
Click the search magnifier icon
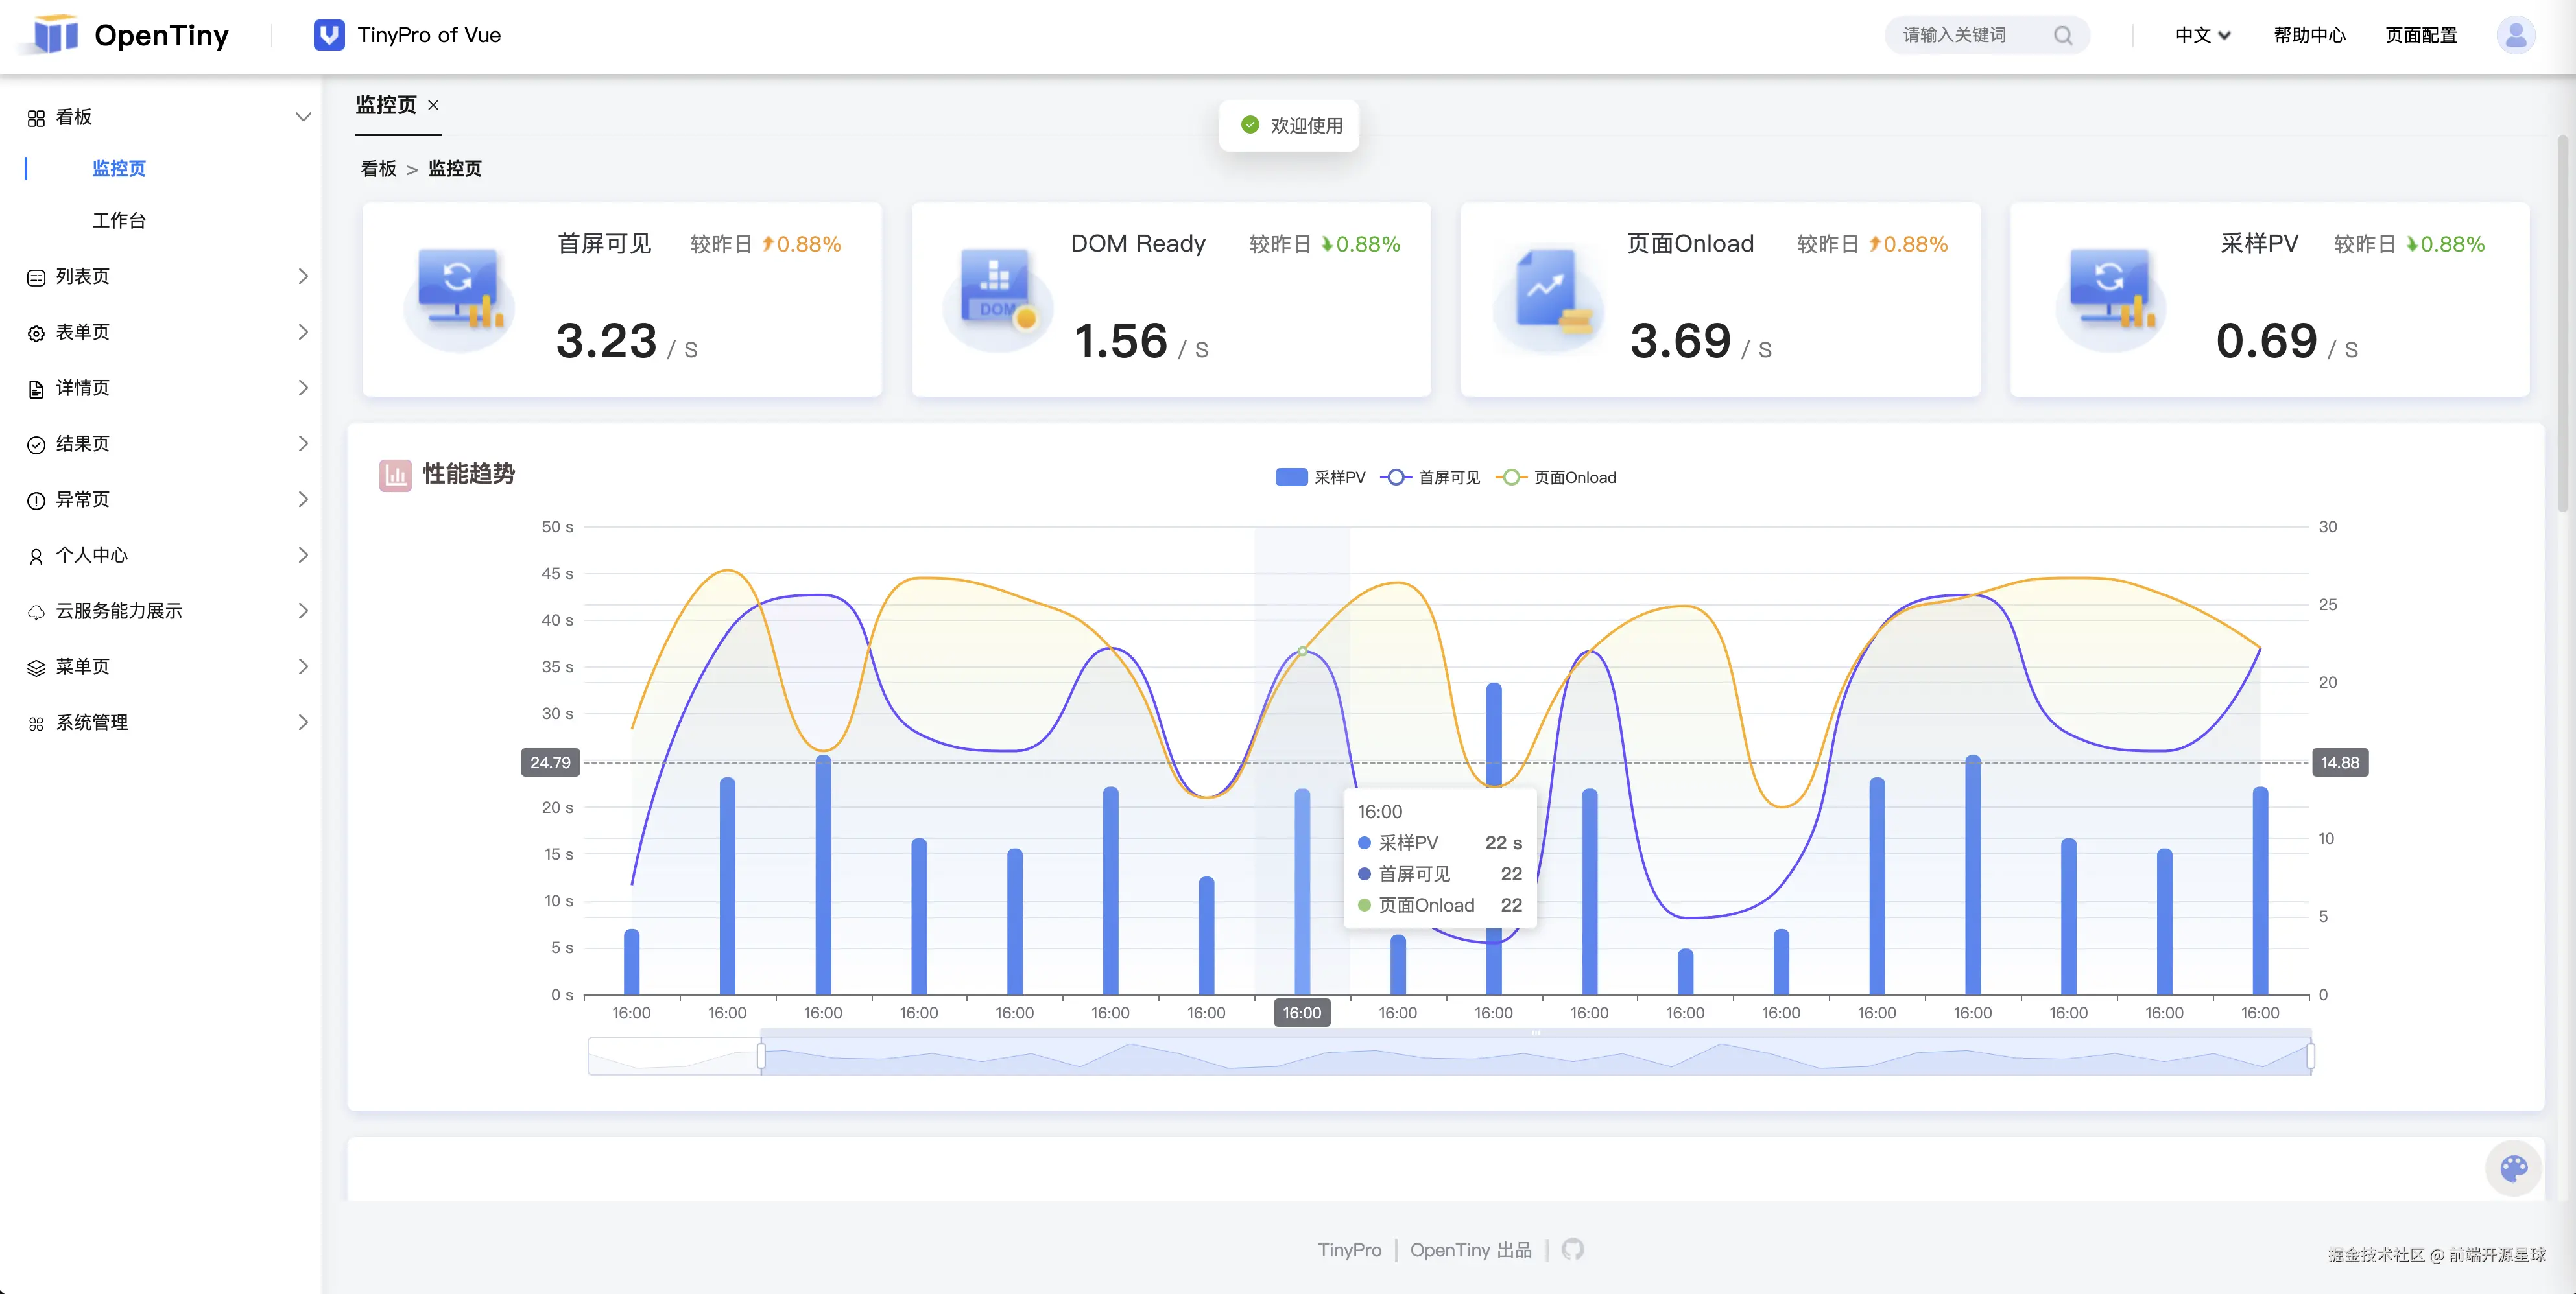(2062, 36)
